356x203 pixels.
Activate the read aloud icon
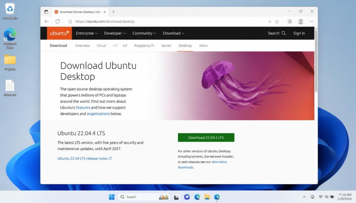click(x=269, y=22)
